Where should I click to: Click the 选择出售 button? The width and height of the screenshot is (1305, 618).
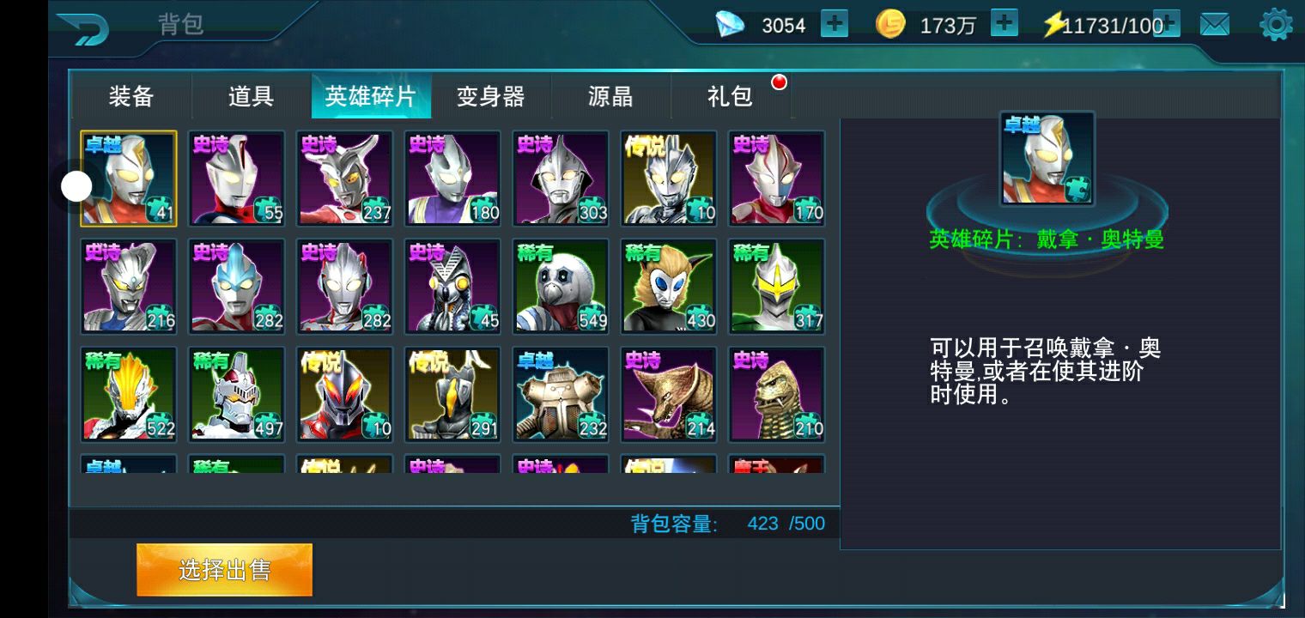pos(224,570)
